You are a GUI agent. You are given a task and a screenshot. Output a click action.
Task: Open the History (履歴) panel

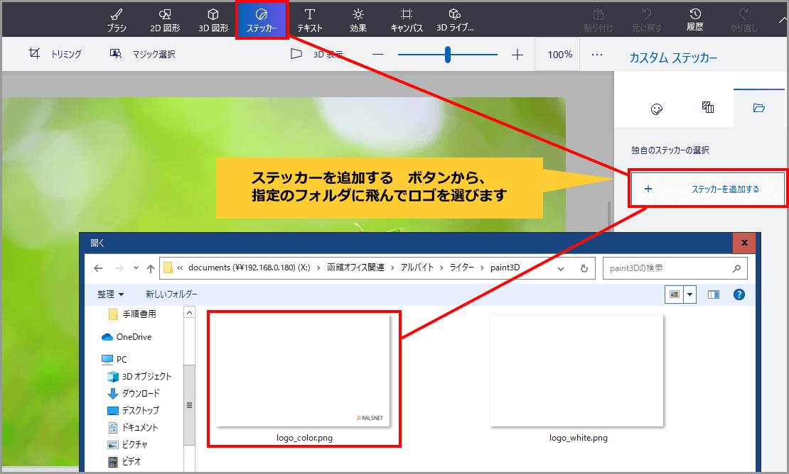[x=694, y=20]
